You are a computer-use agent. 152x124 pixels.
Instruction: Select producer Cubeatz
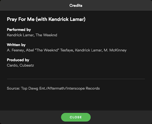coord(27,65)
